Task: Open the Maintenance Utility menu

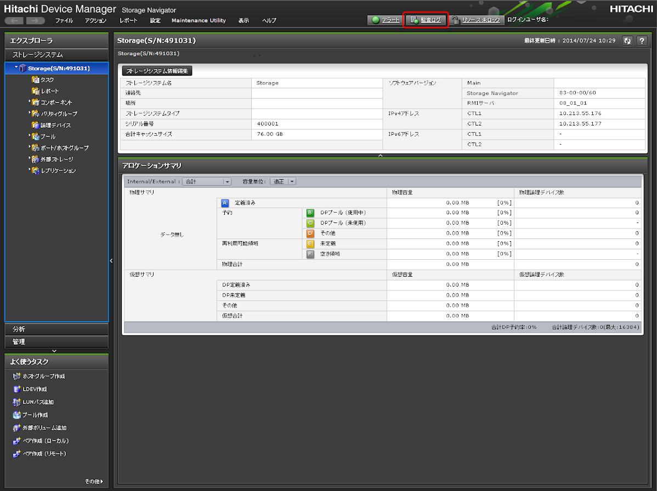Action: (x=199, y=20)
